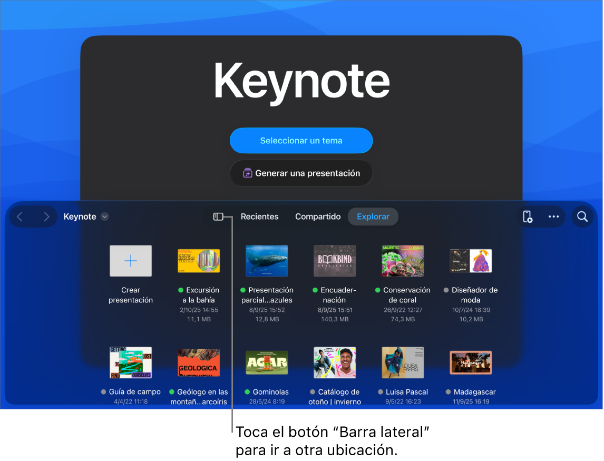Select the Explorar tab

pyautogui.click(x=373, y=217)
